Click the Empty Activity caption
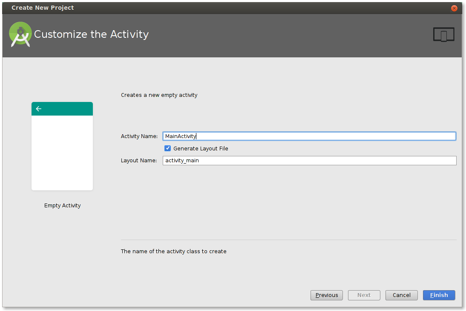 pos(63,206)
